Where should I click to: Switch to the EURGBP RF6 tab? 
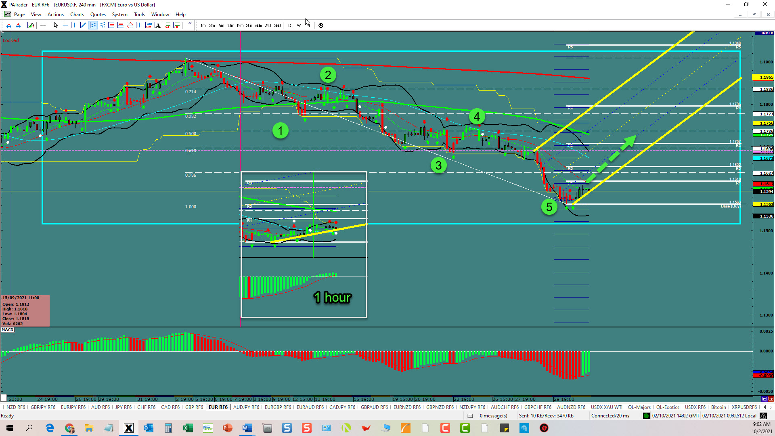click(278, 407)
